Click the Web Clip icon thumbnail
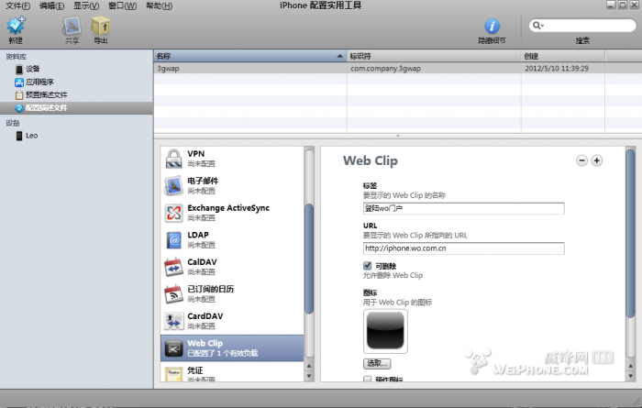 385,331
